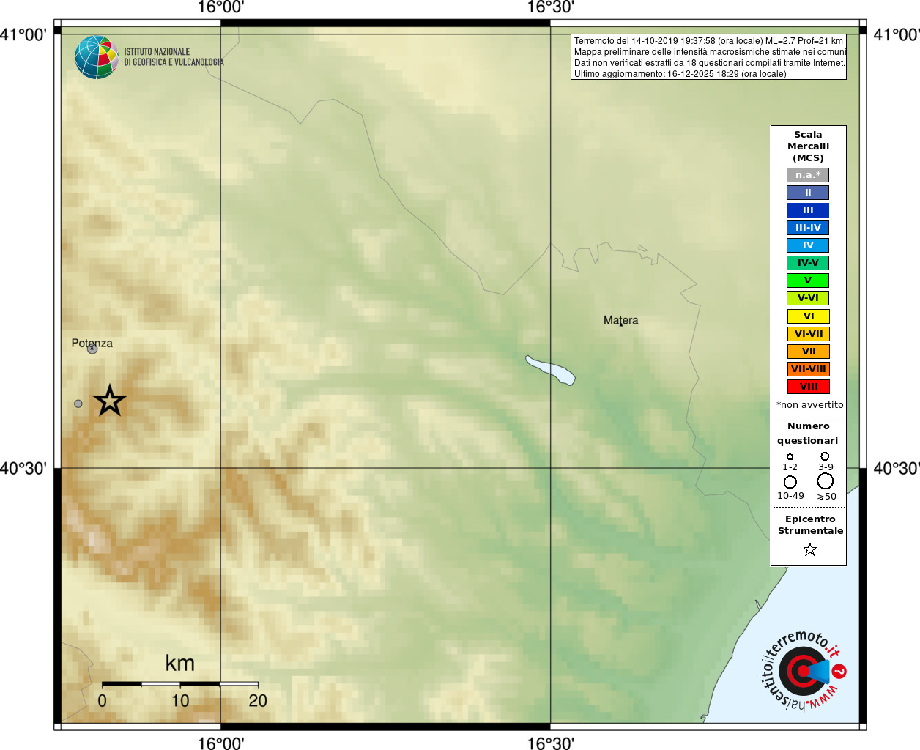Click the 10-49 questionnaires circle symbol
Viewport: 920px width, 750px height.
click(790, 482)
